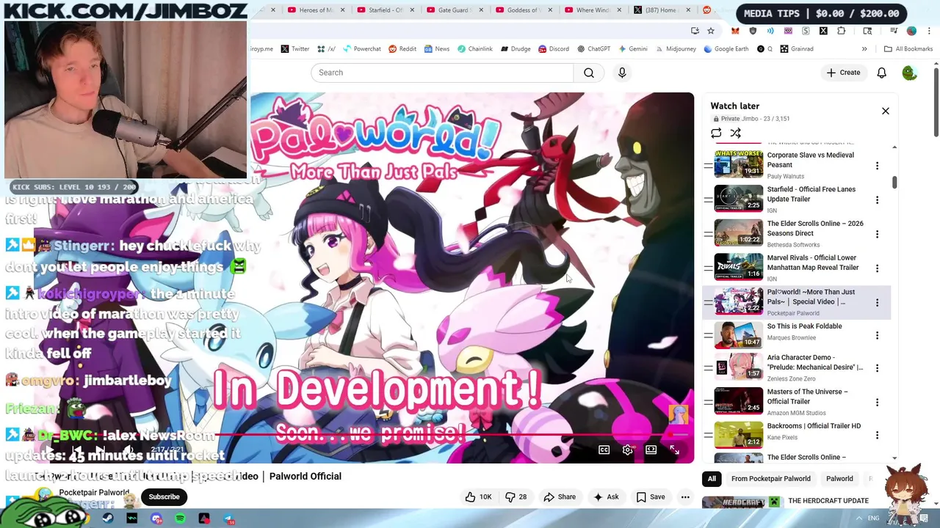Open options for Starfield Free Lanes Update Trailer
This screenshot has height=528, width=940.
877,199
